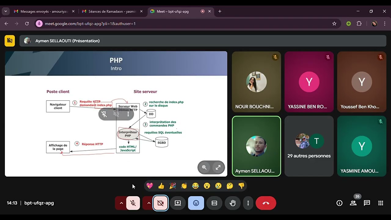391x220 pixels.
Task: Open meeting details info icon
Action: point(339,203)
